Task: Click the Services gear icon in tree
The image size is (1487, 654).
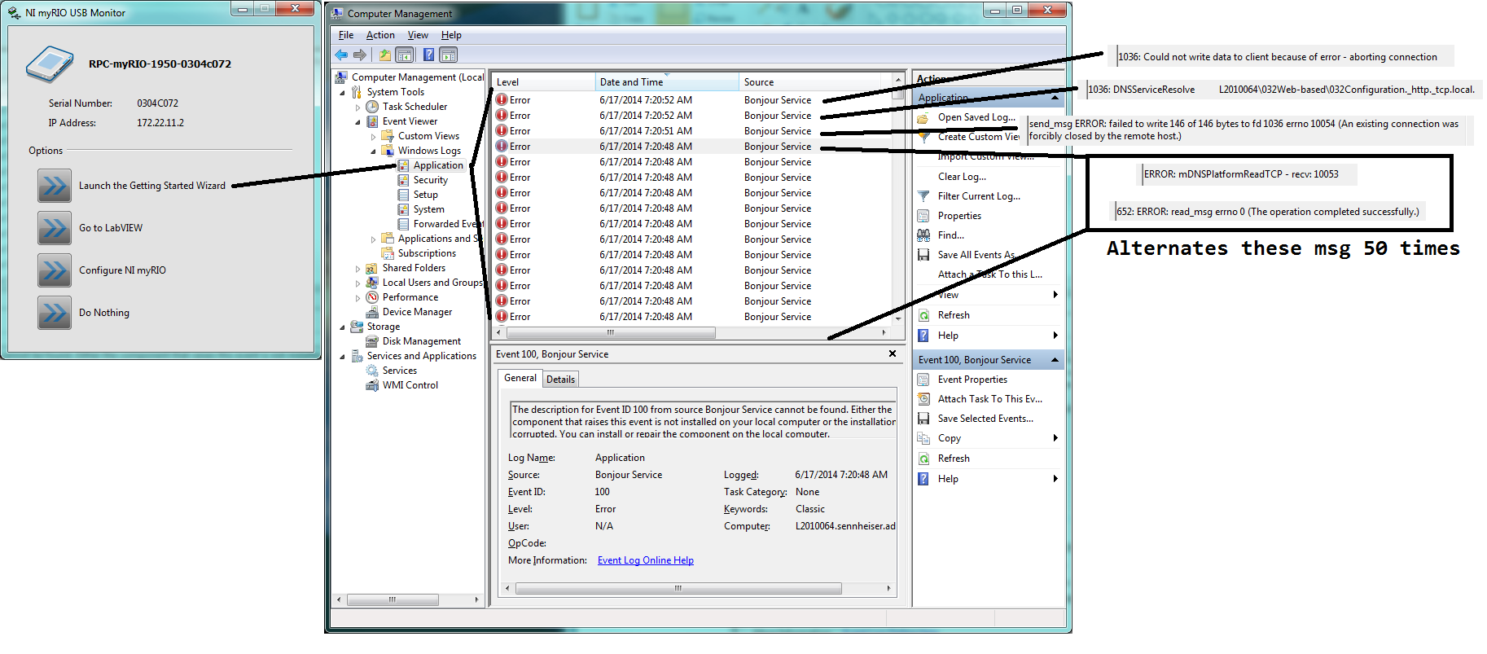Action: (372, 371)
